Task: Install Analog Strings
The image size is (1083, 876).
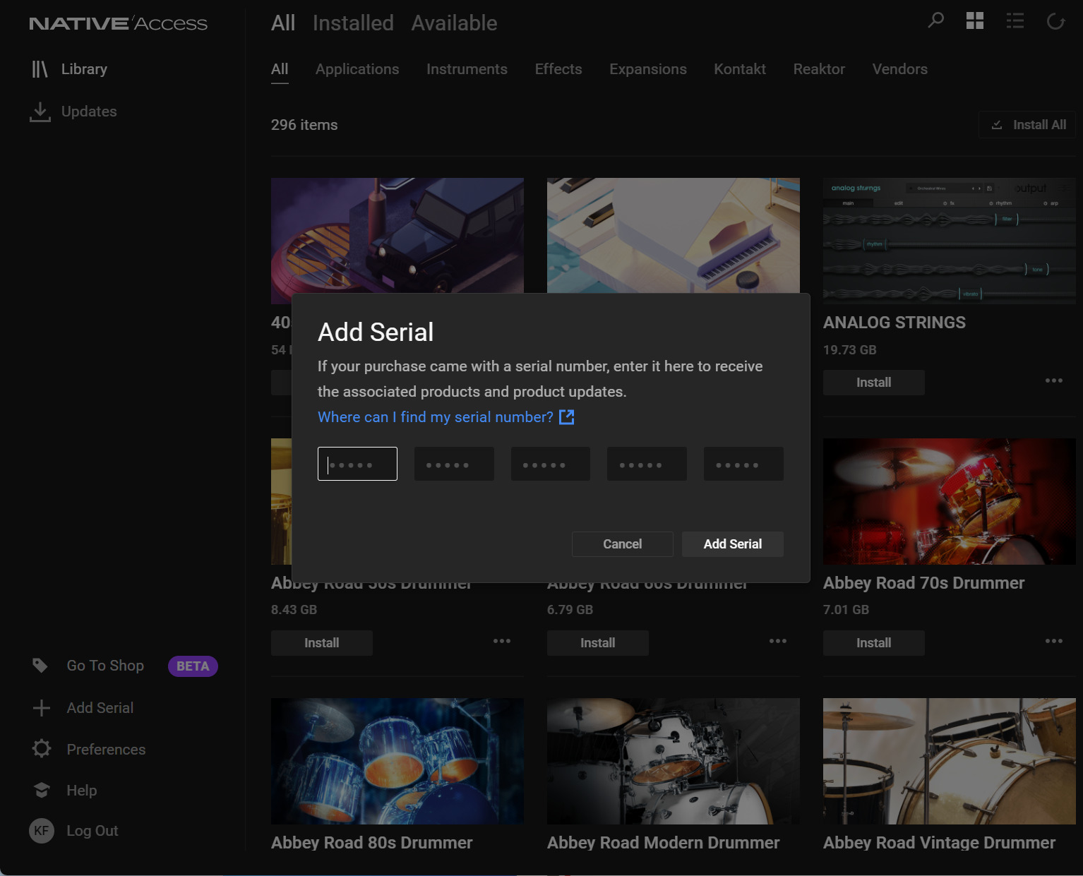Action: point(874,383)
